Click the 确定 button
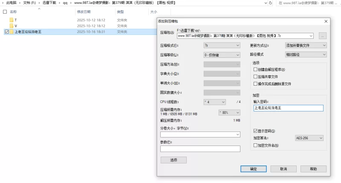341x183 pixels. tap(253, 169)
